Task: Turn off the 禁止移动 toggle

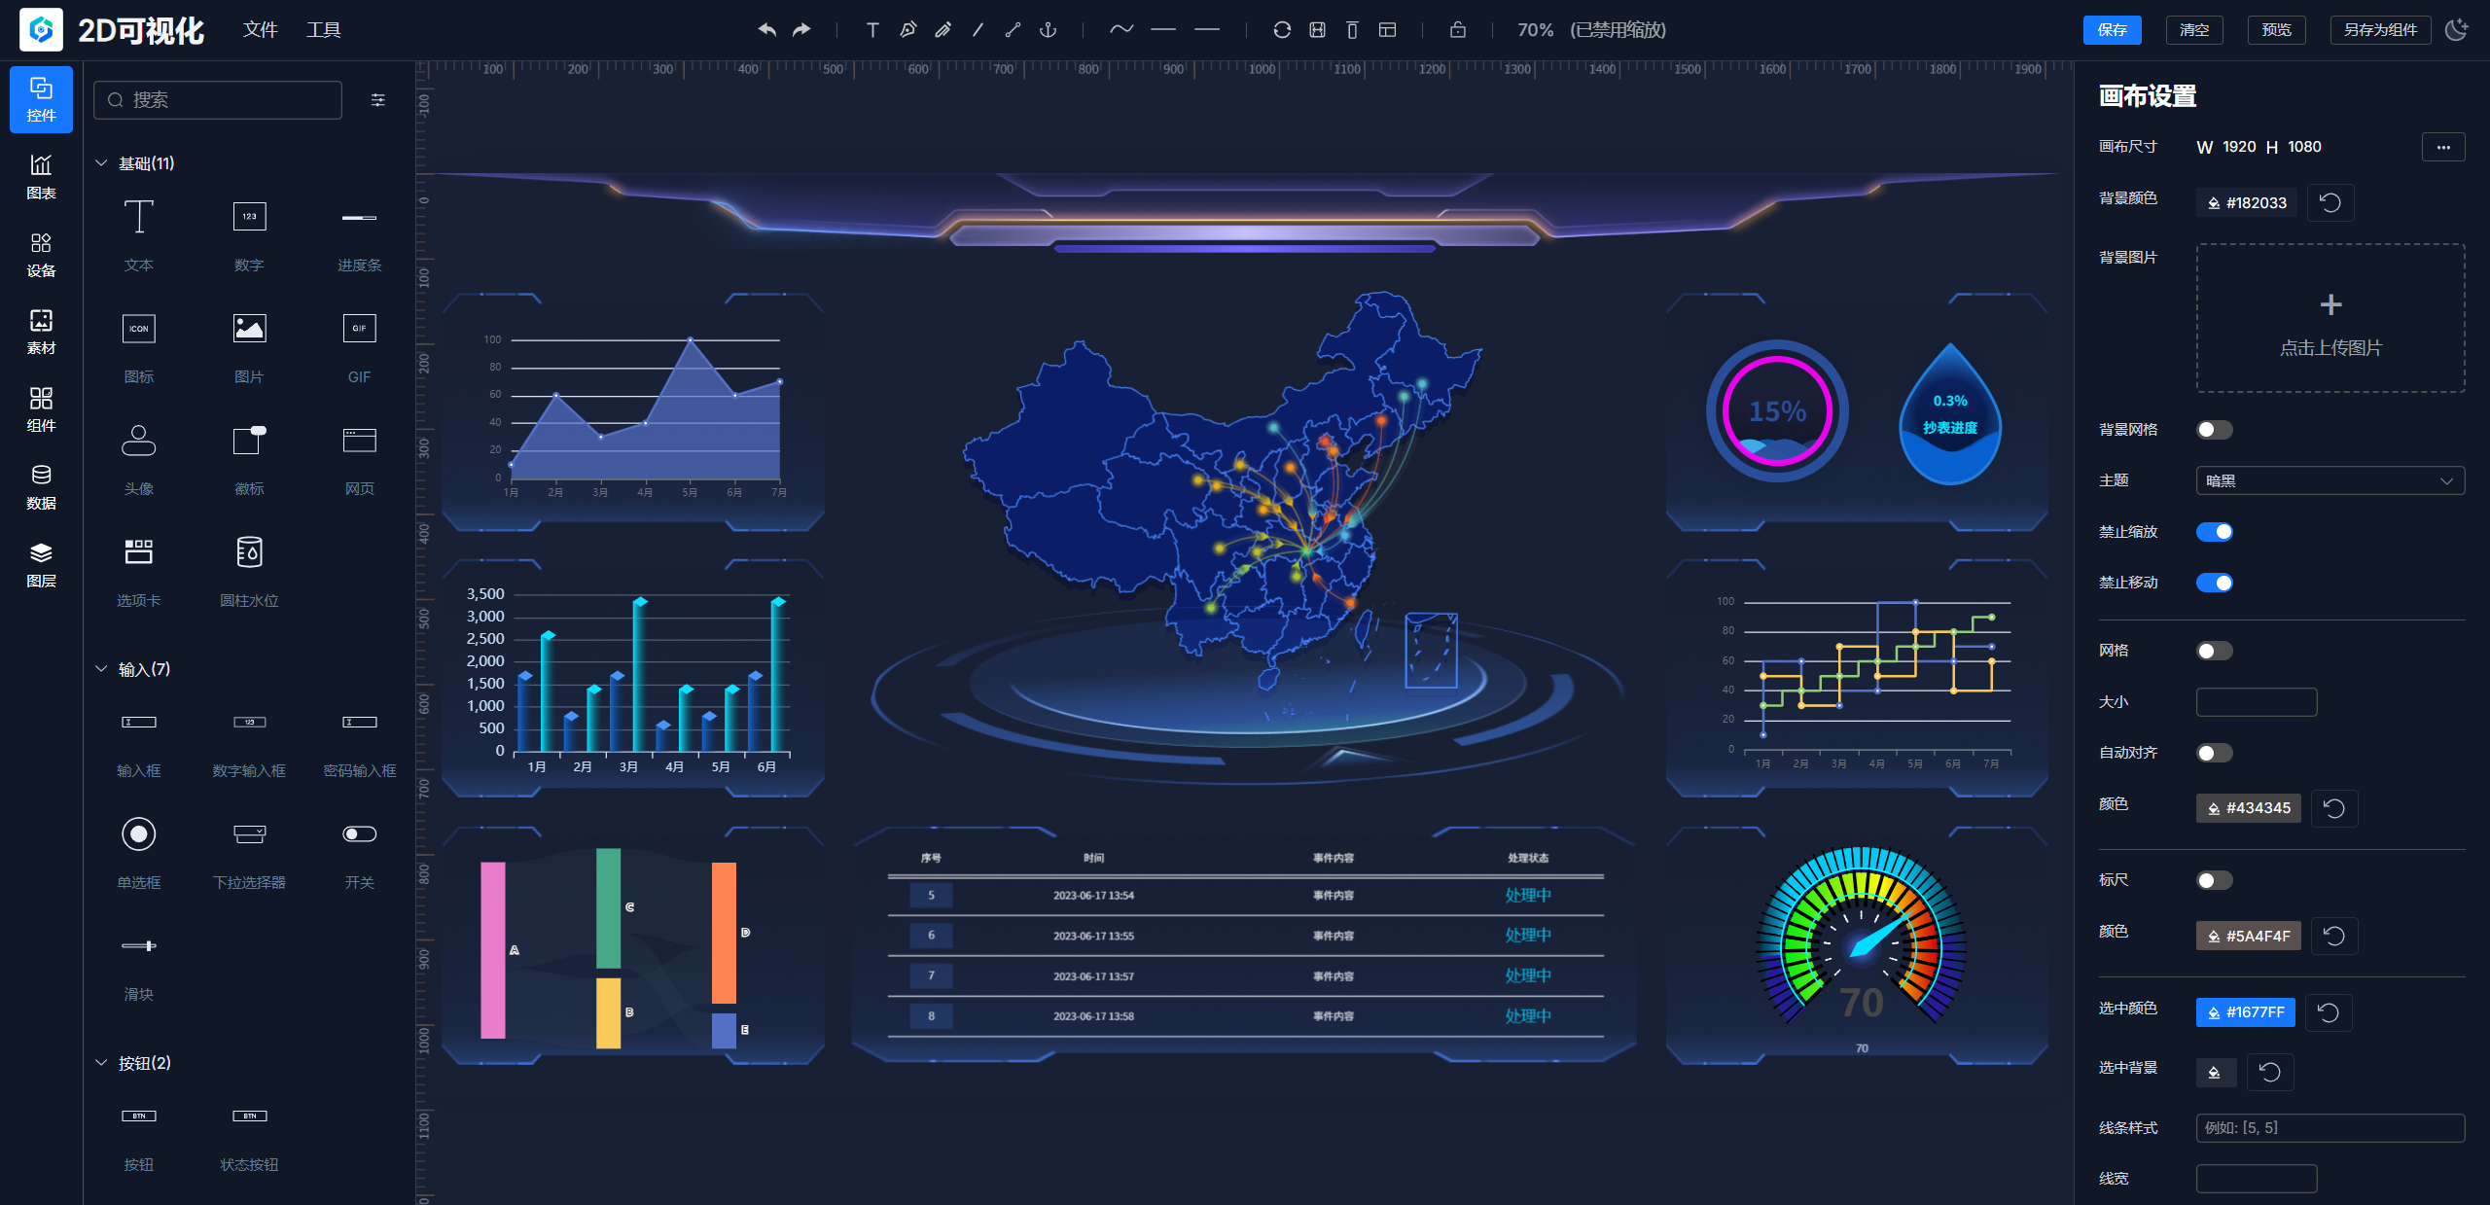Action: pos(2215,583)
